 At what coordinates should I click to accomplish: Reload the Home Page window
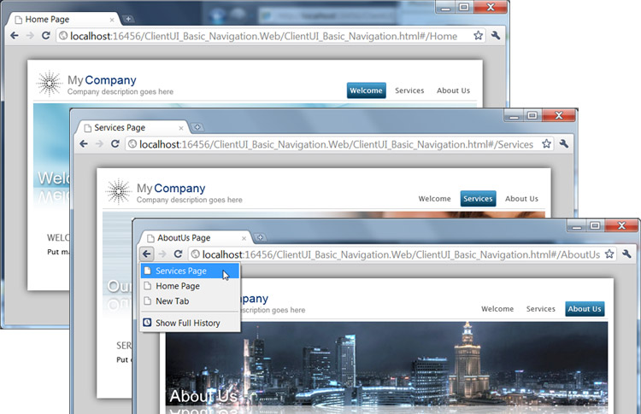pos(46,36)
